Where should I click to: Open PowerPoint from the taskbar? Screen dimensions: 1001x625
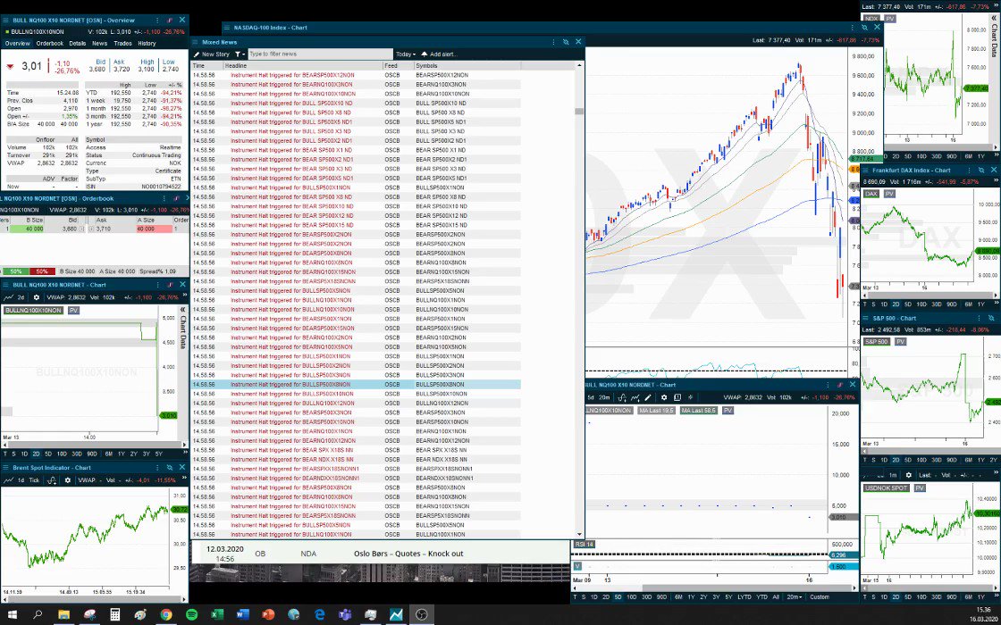[268, 615]
